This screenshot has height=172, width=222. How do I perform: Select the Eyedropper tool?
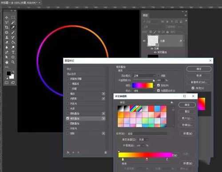(x=13, y=27)
